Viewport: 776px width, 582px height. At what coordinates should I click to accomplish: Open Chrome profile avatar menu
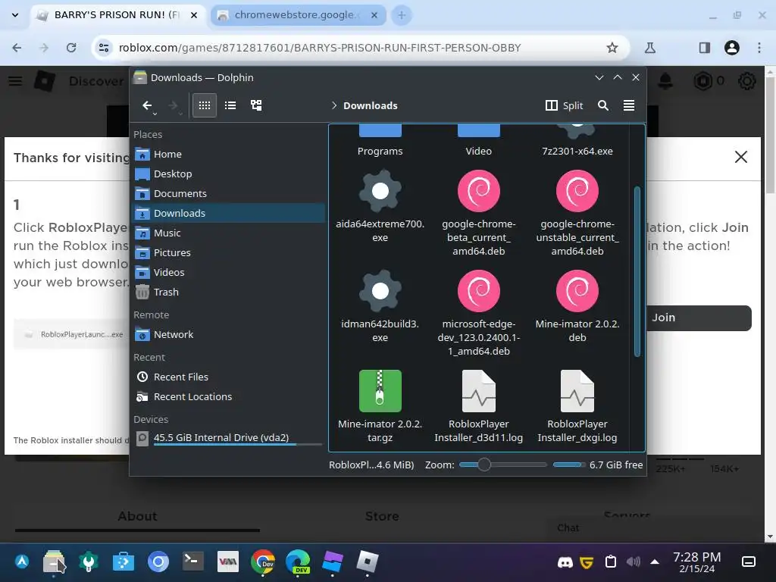(x=731, y=48)
